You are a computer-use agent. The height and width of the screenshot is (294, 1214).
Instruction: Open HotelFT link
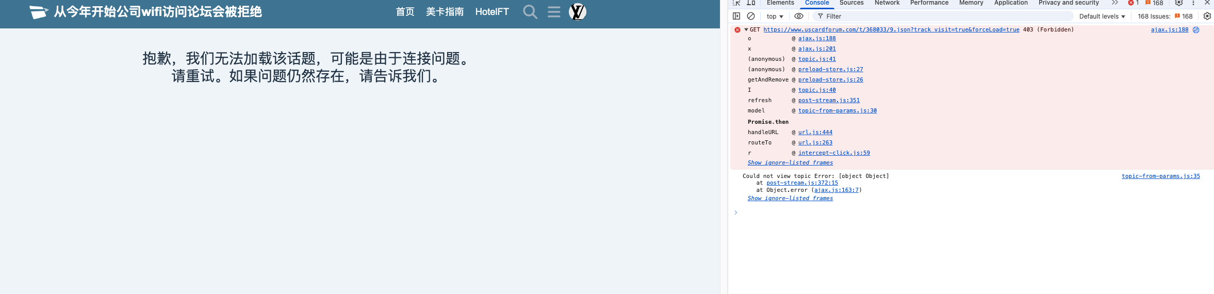click(492, 12)
